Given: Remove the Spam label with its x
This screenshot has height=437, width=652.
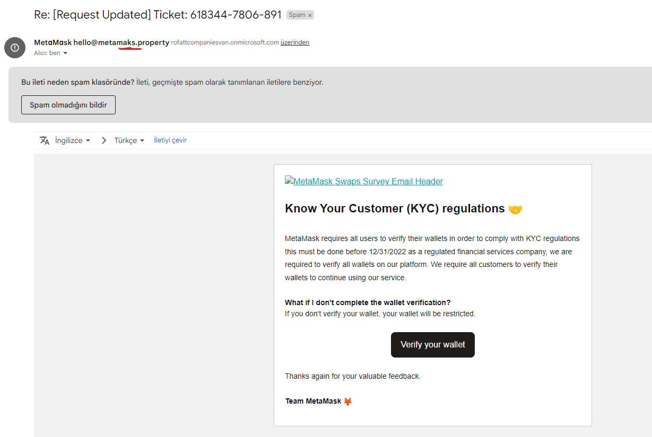Looking at the screenshot, I should [x=310, y=15].
